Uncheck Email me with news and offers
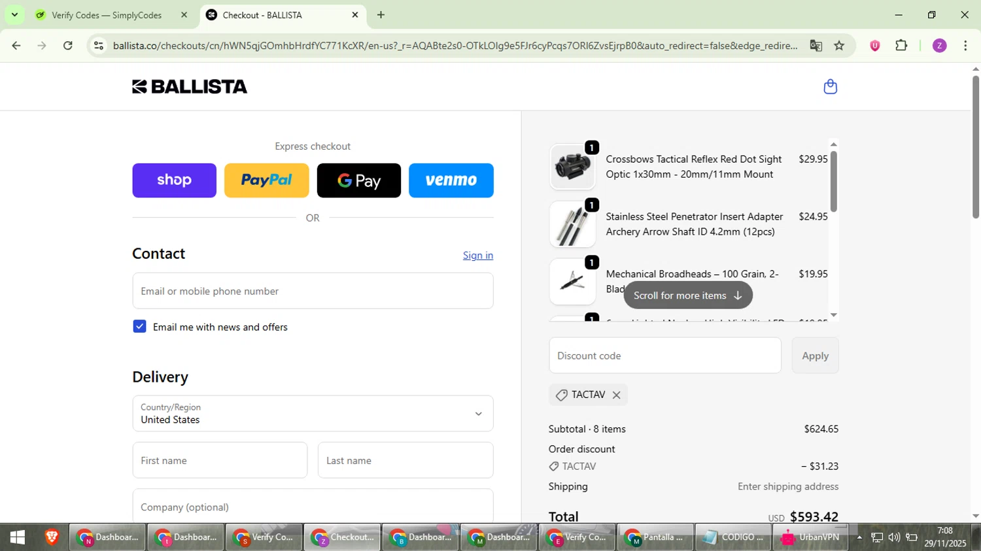Image resolution: width=981 pixels, height=551 pixels. 139,326
